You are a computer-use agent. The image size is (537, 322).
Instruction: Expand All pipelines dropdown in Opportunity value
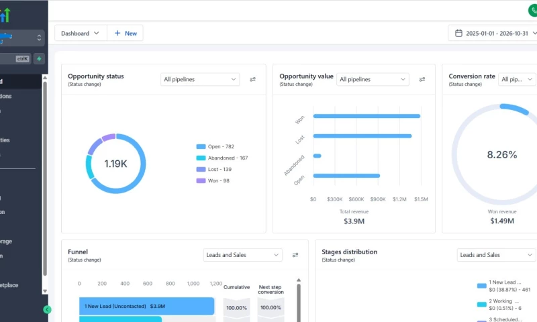click(x=373, y=79)
